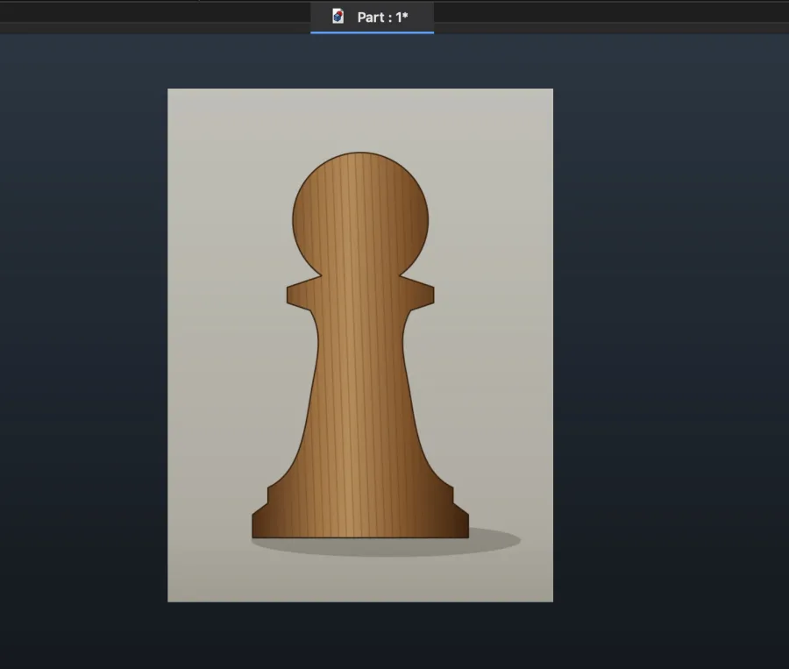Click the part document icon in tab
This screenshot has width=789, height=669.
(x=338, y=17)
